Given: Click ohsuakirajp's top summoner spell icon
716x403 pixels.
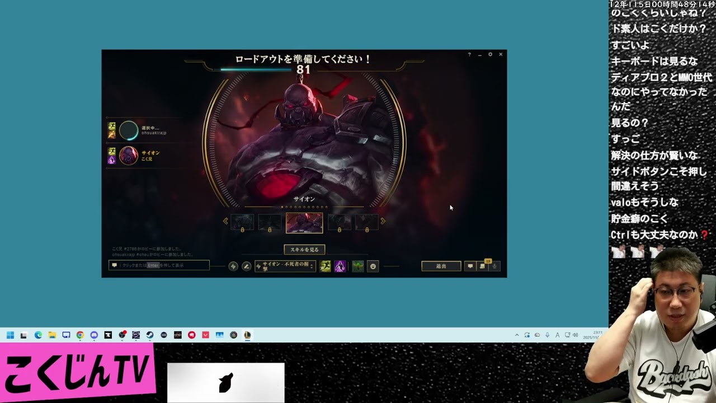Looking at the screenshot, I should coord(112,126).
